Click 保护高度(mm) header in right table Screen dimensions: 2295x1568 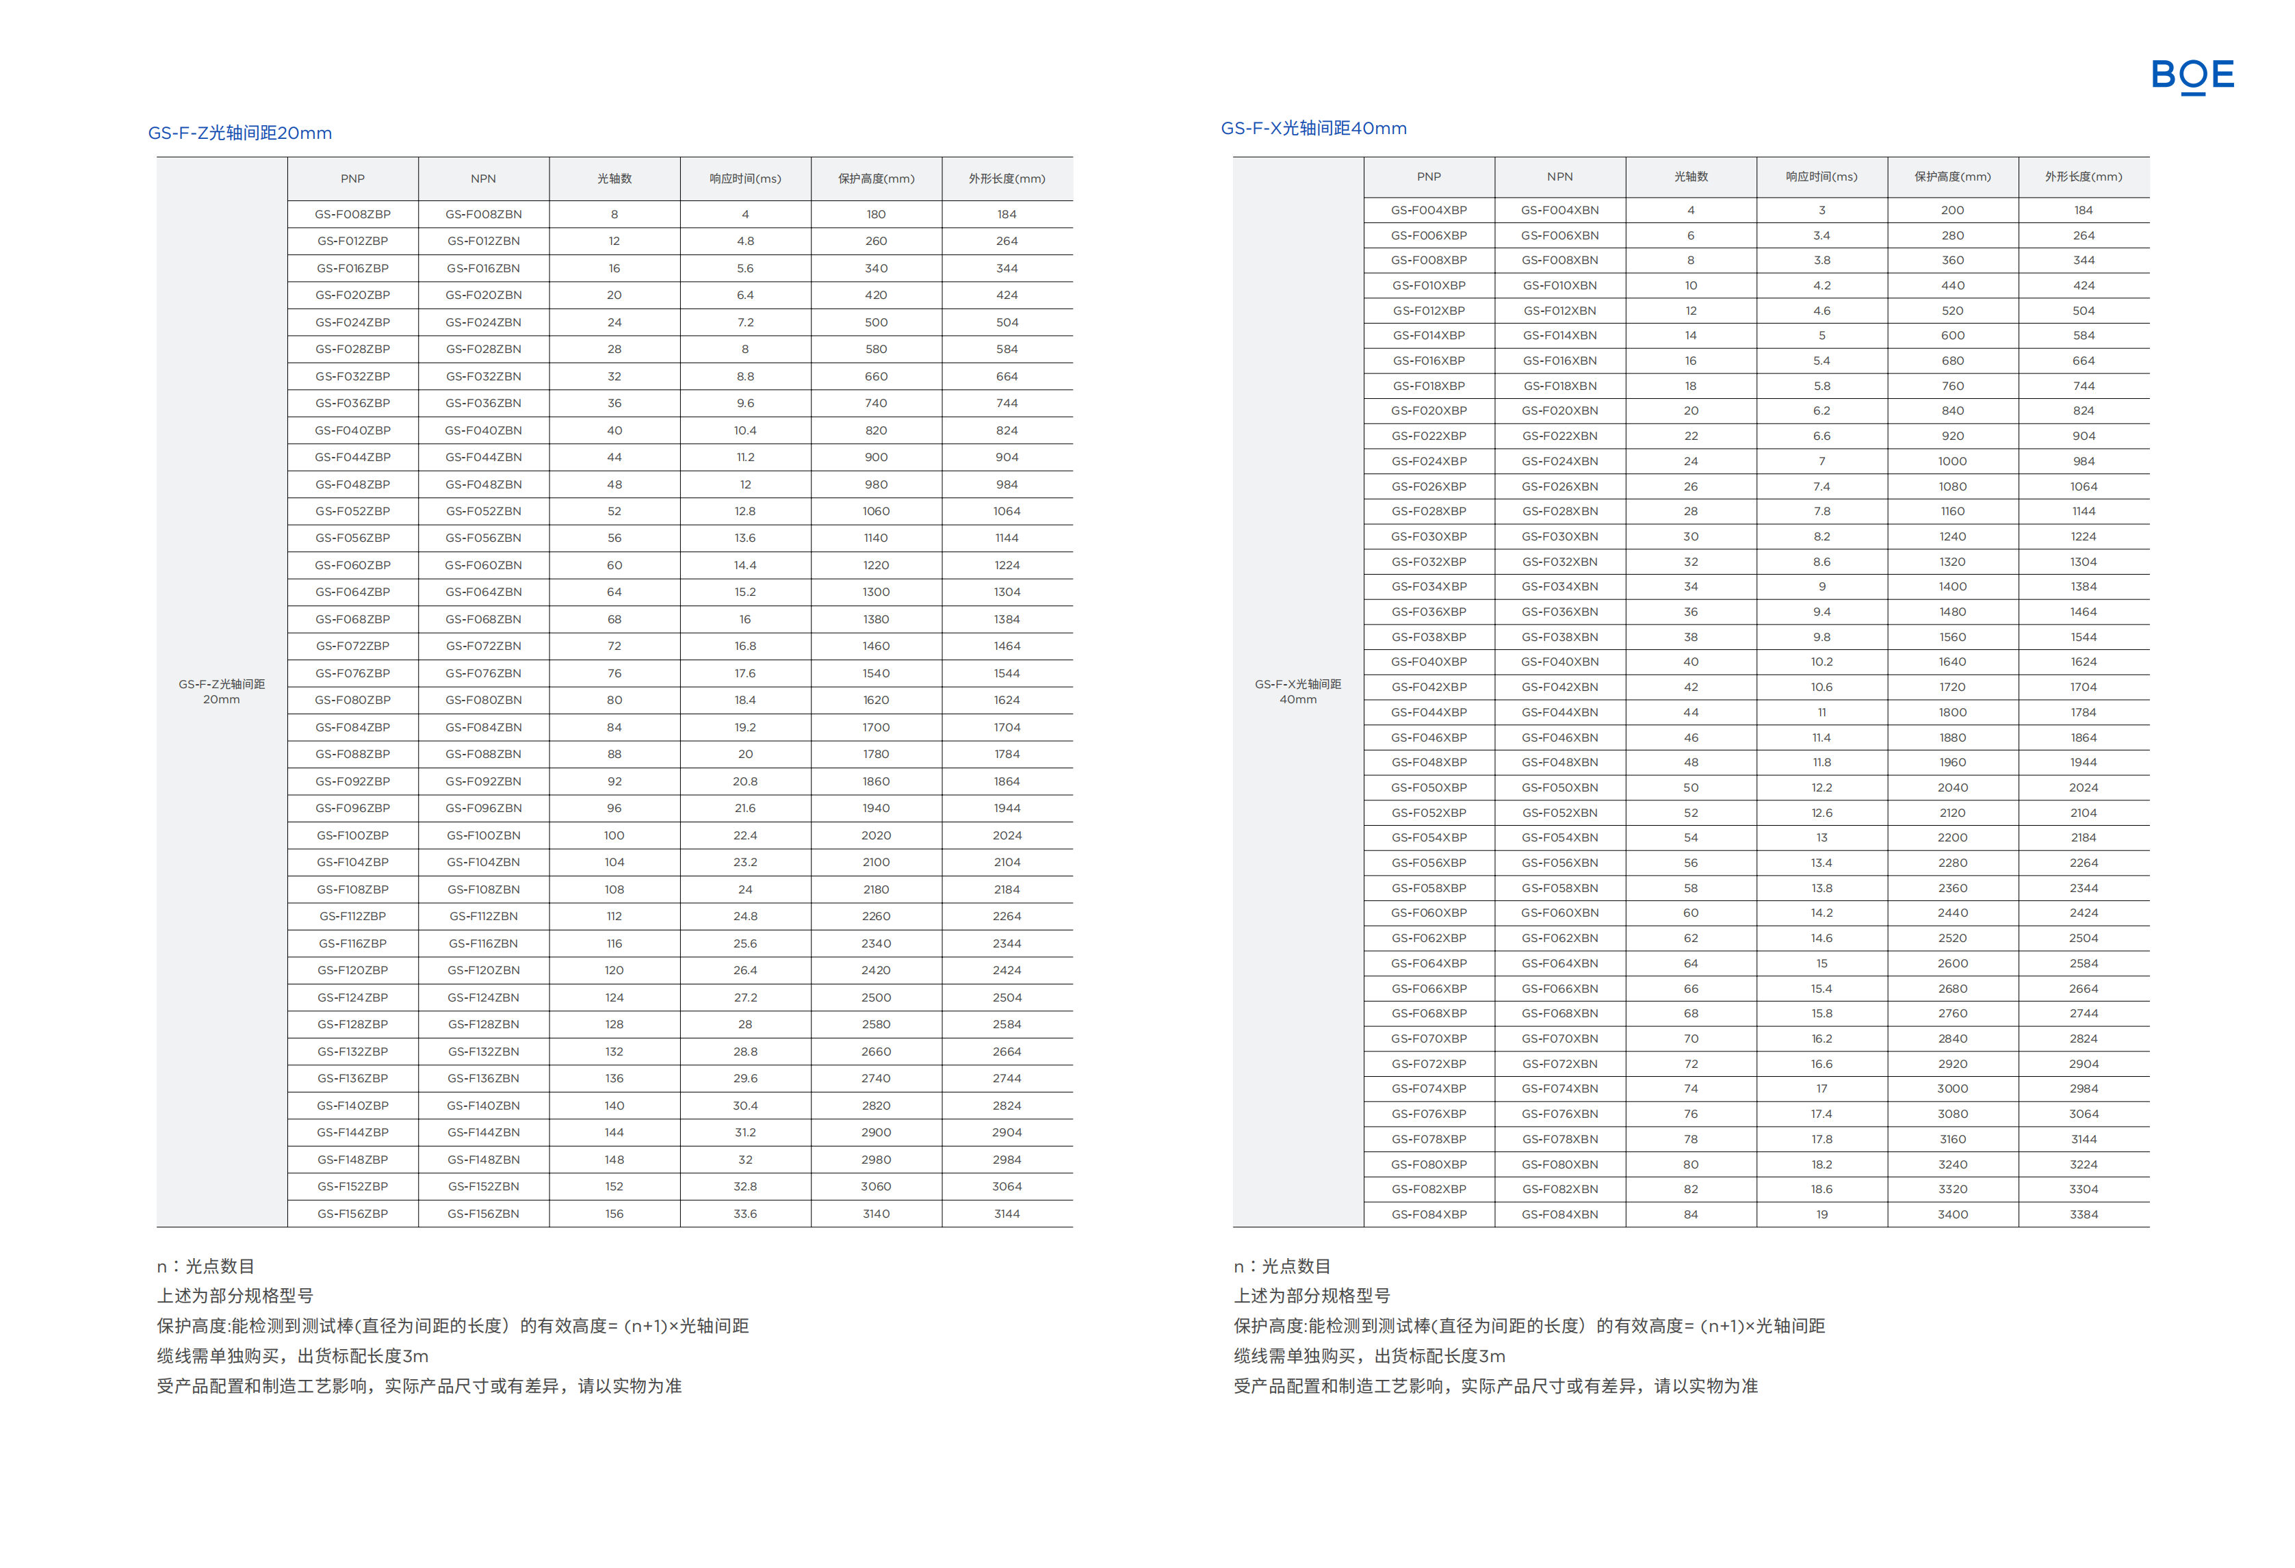click(1952, 177)
